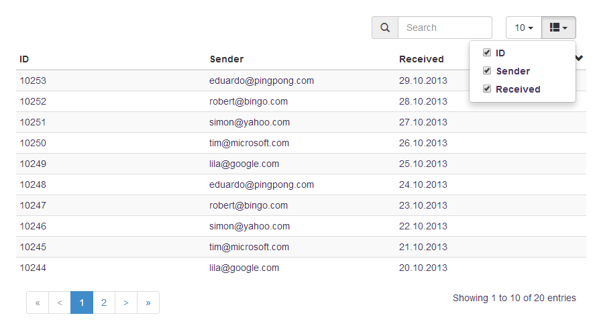Sort table by Sender column header

(x=226, y=59)
